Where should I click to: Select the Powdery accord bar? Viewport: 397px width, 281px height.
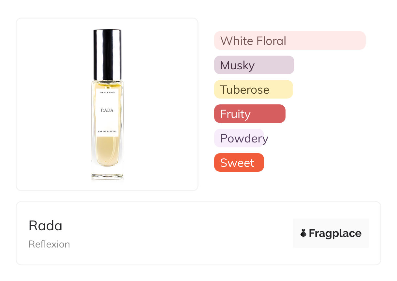[239, 138]
